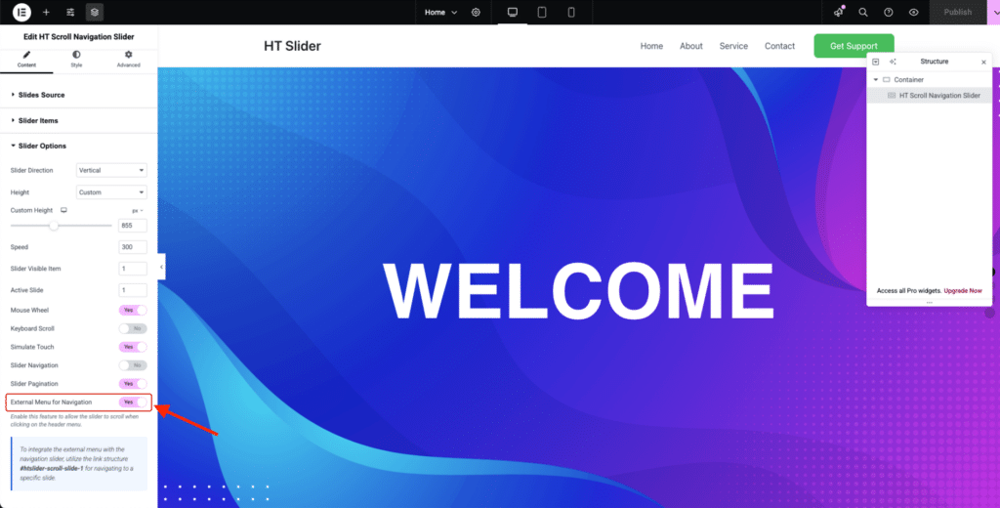Open page settings gear icon

476,12
